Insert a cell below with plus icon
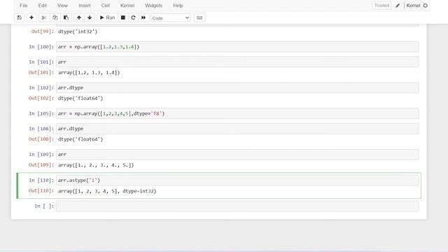 [x=31, y=17]
